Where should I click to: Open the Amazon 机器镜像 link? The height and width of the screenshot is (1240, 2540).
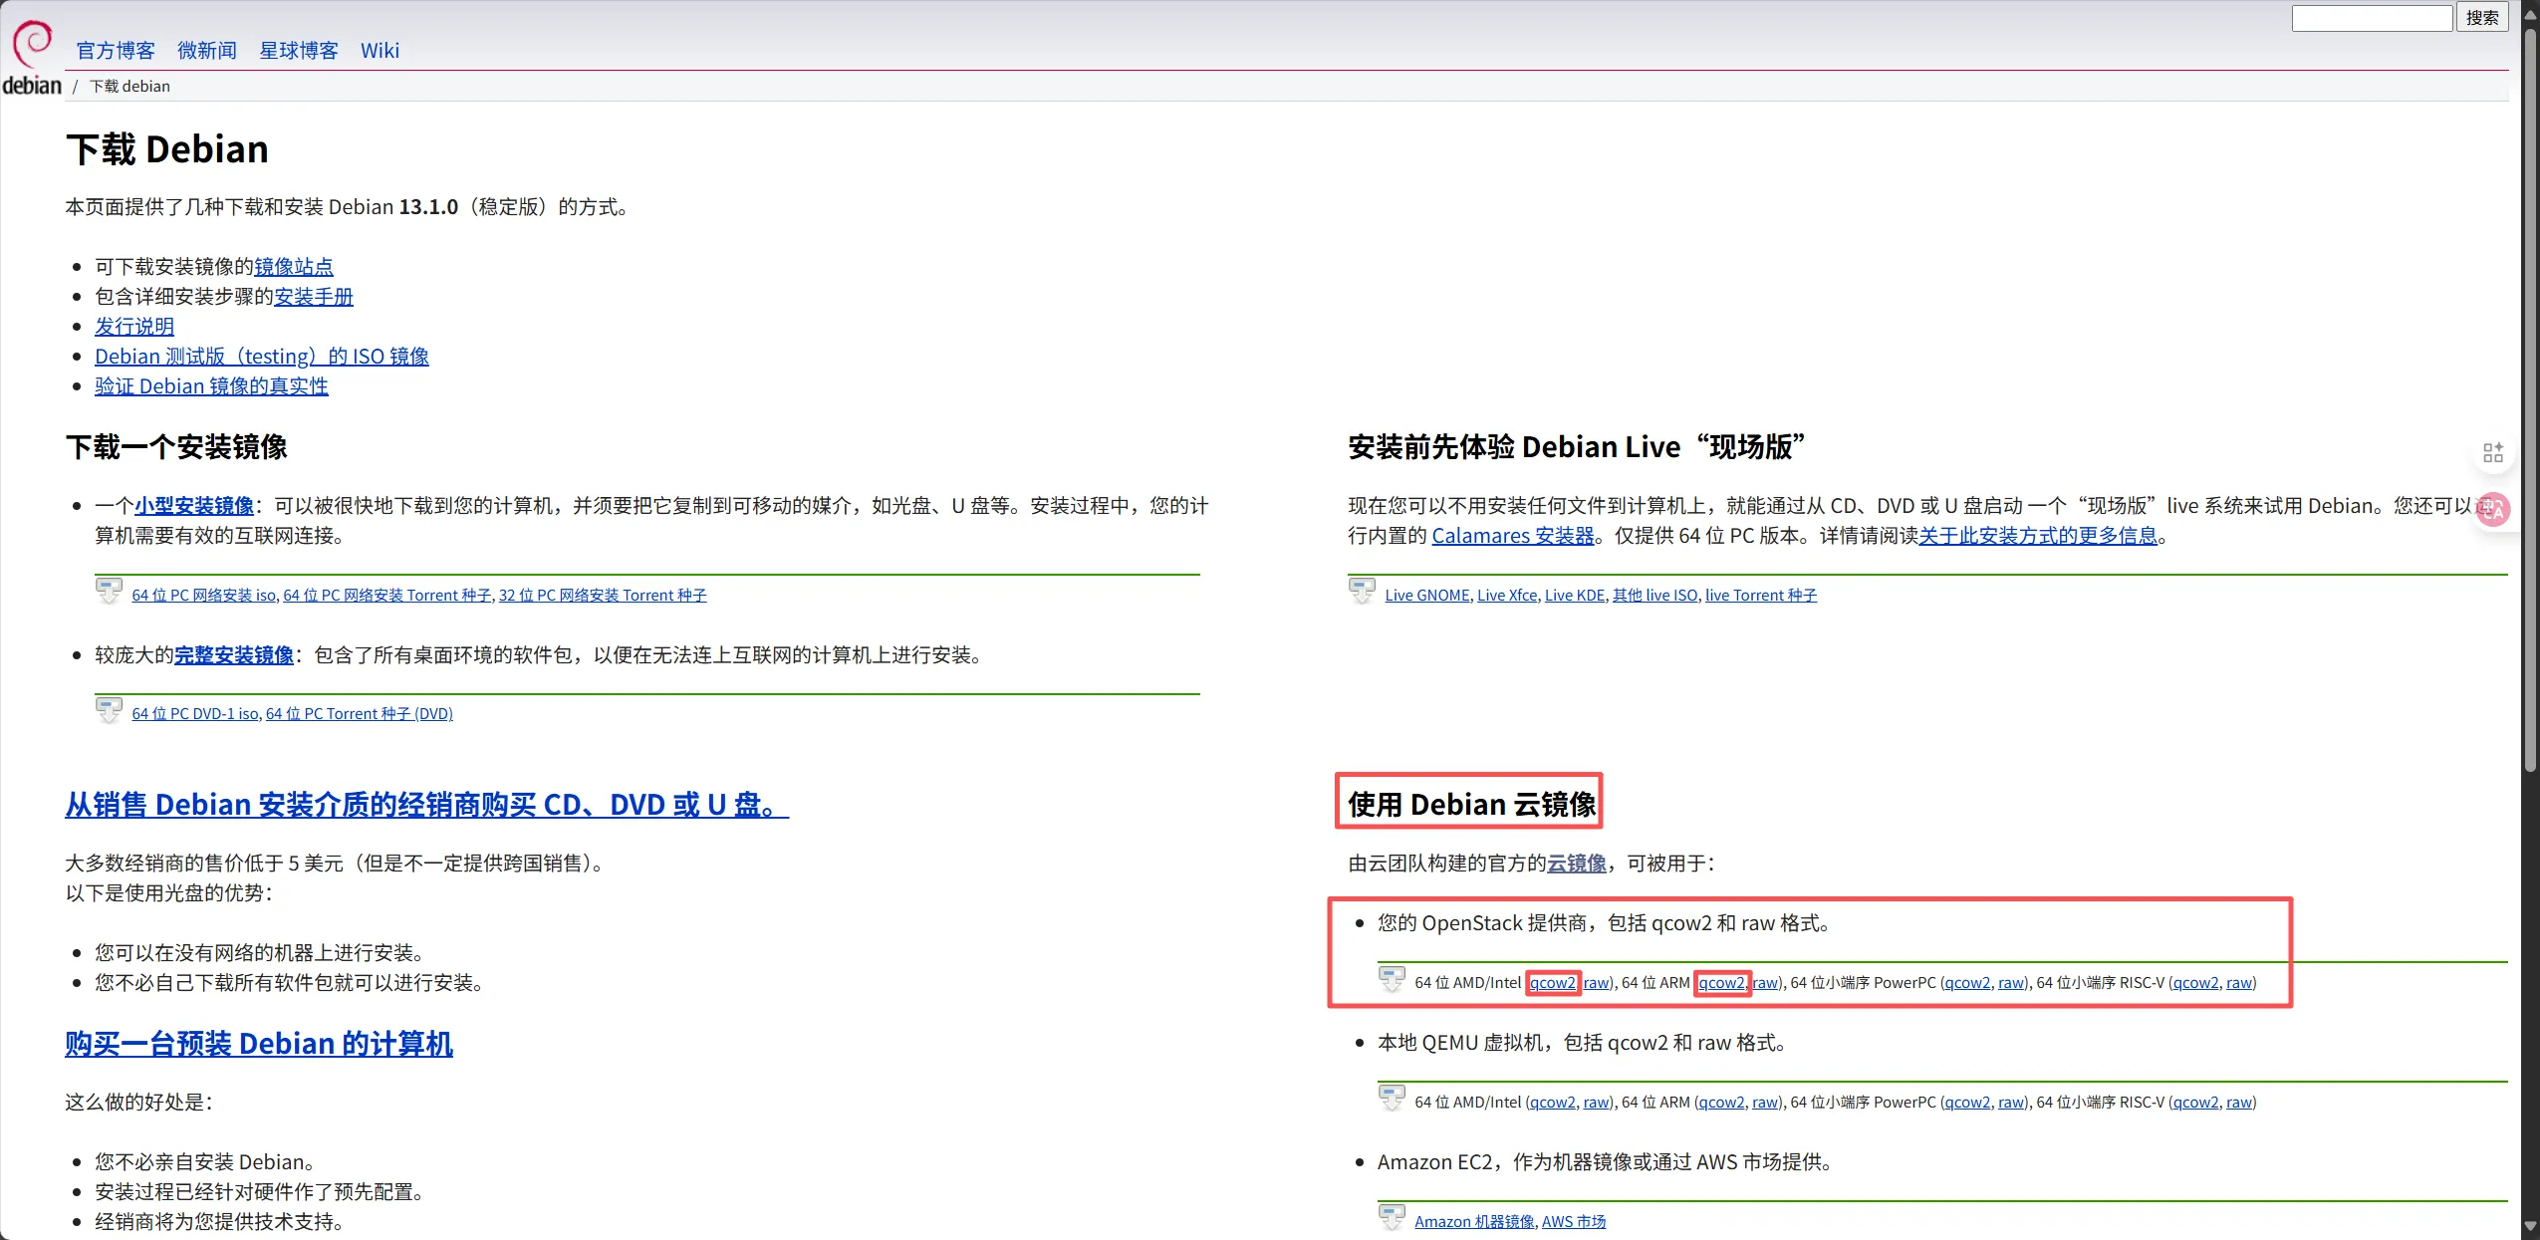pyautogui.click(x=1473, y=1222)
